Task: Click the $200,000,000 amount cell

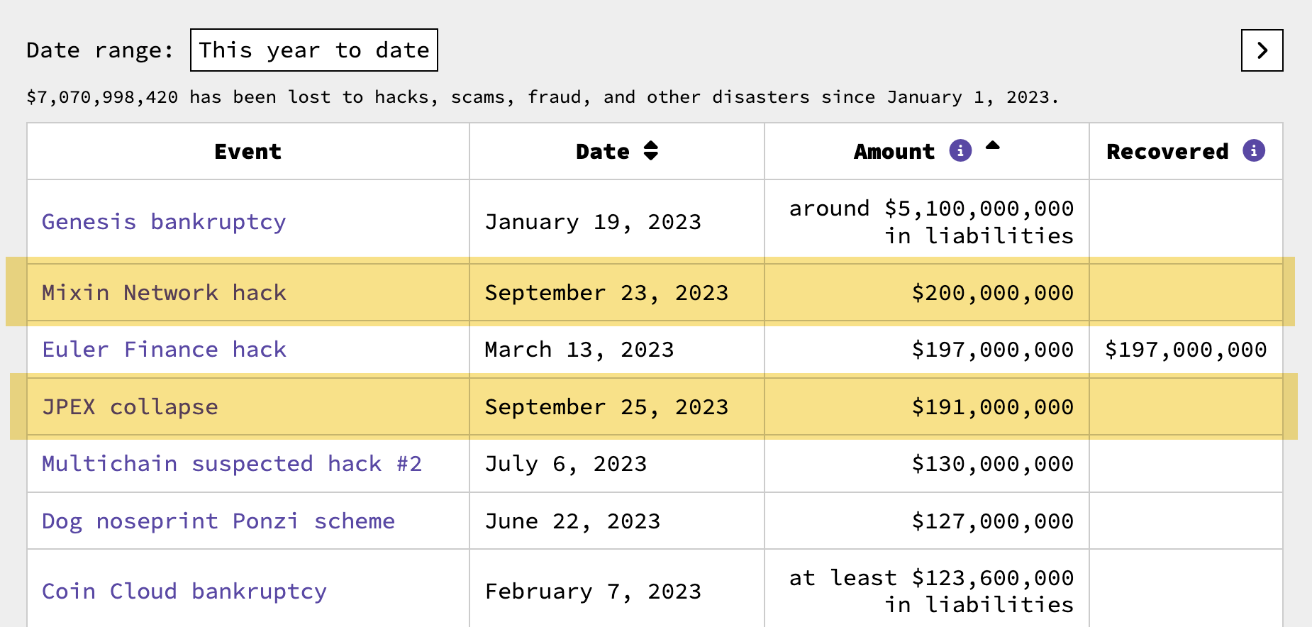Action: point(927,293)
